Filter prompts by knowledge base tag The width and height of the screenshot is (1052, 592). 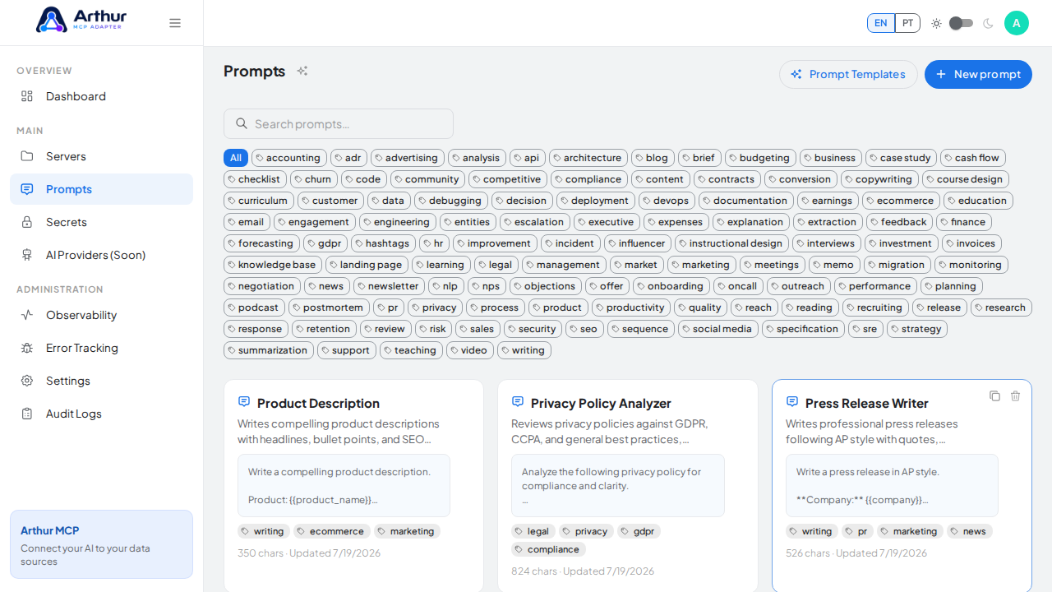(273, 265)
